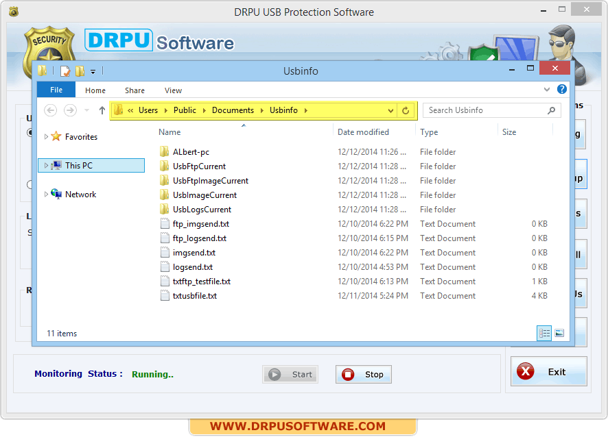Viewport: 608px width, 437px height.
Task: Select the UsbFtpImageCurrent folder icon
Action: tap(165, 180)
